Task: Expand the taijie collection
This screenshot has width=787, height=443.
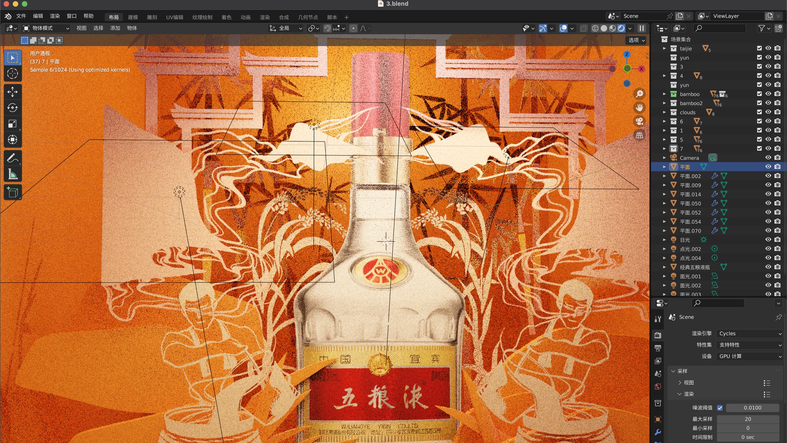Action: (665, 48)
